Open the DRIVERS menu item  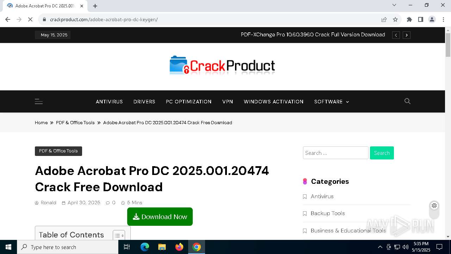click(144, 102)
